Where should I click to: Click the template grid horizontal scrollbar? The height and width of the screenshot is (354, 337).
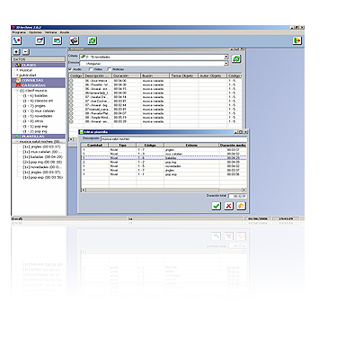164,190
